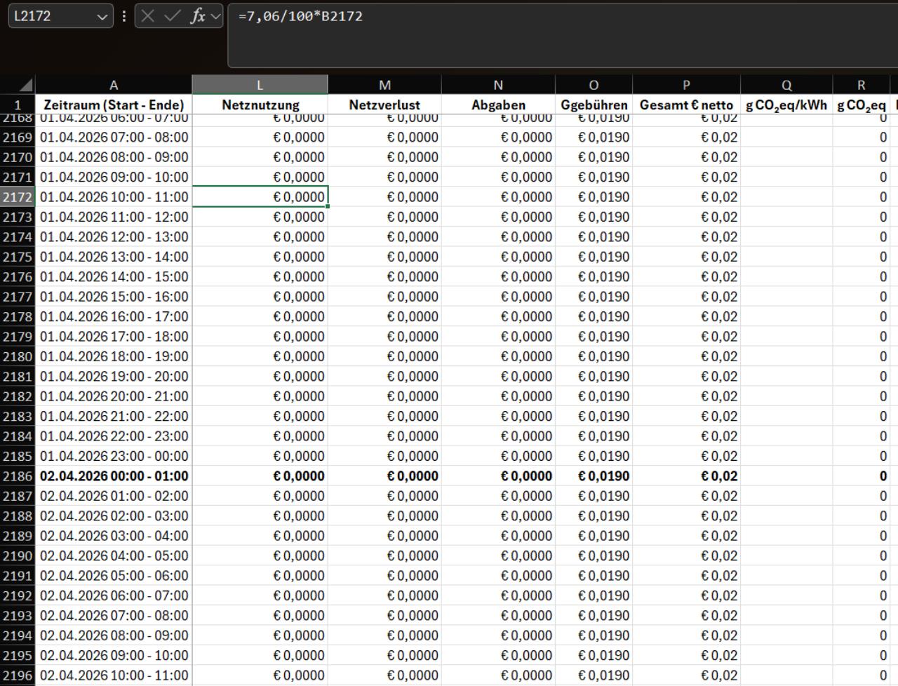Click cell '01.04.2026 10:00 - 11:00'

tap(114, 197)
